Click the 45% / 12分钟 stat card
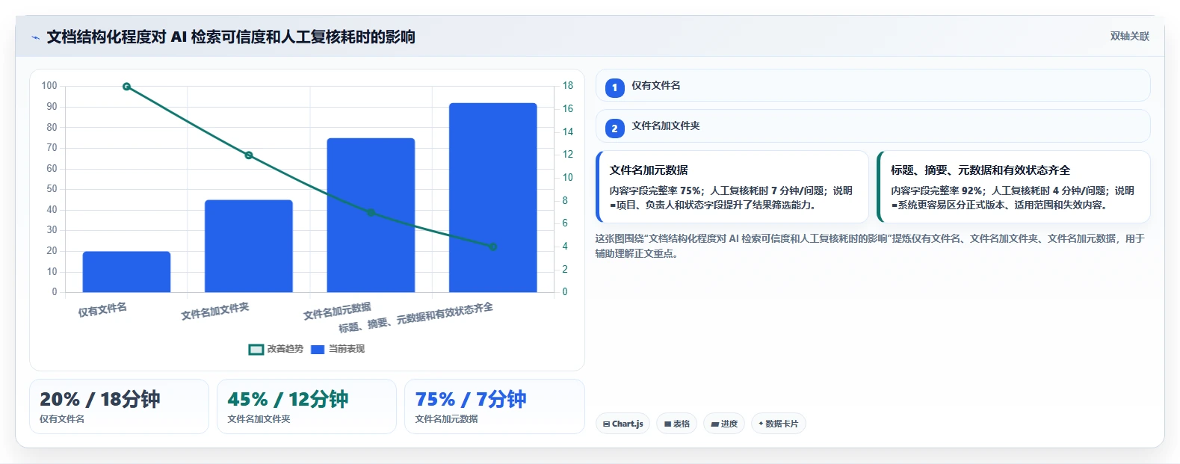1180x464 pixels. point(306,406)
